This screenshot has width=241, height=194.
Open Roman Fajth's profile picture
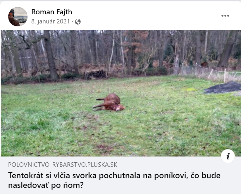[18, 17]
